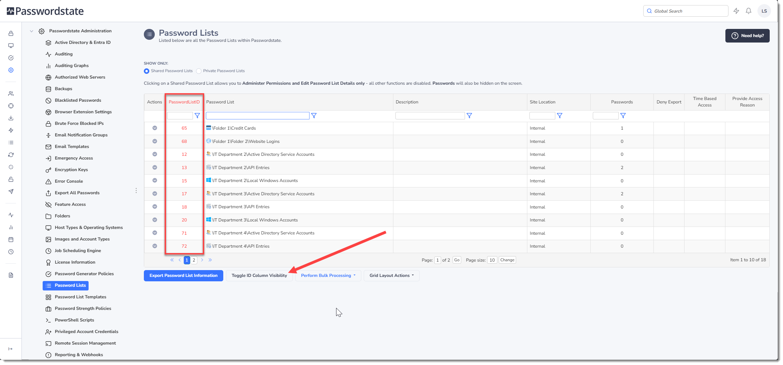Viewport: 783px width, 365px height.
Task: Open actions menu for list ID 12
Action: [155, 154]
